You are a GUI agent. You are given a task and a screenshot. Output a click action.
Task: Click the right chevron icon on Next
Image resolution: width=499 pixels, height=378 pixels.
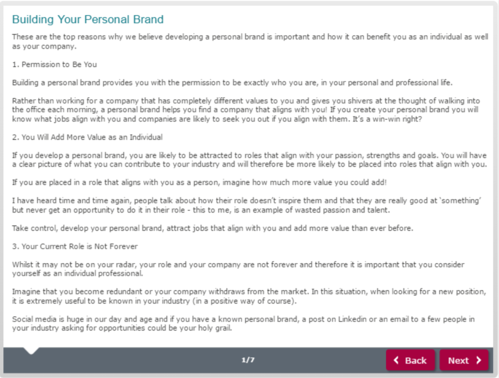[x=479, y=360]
